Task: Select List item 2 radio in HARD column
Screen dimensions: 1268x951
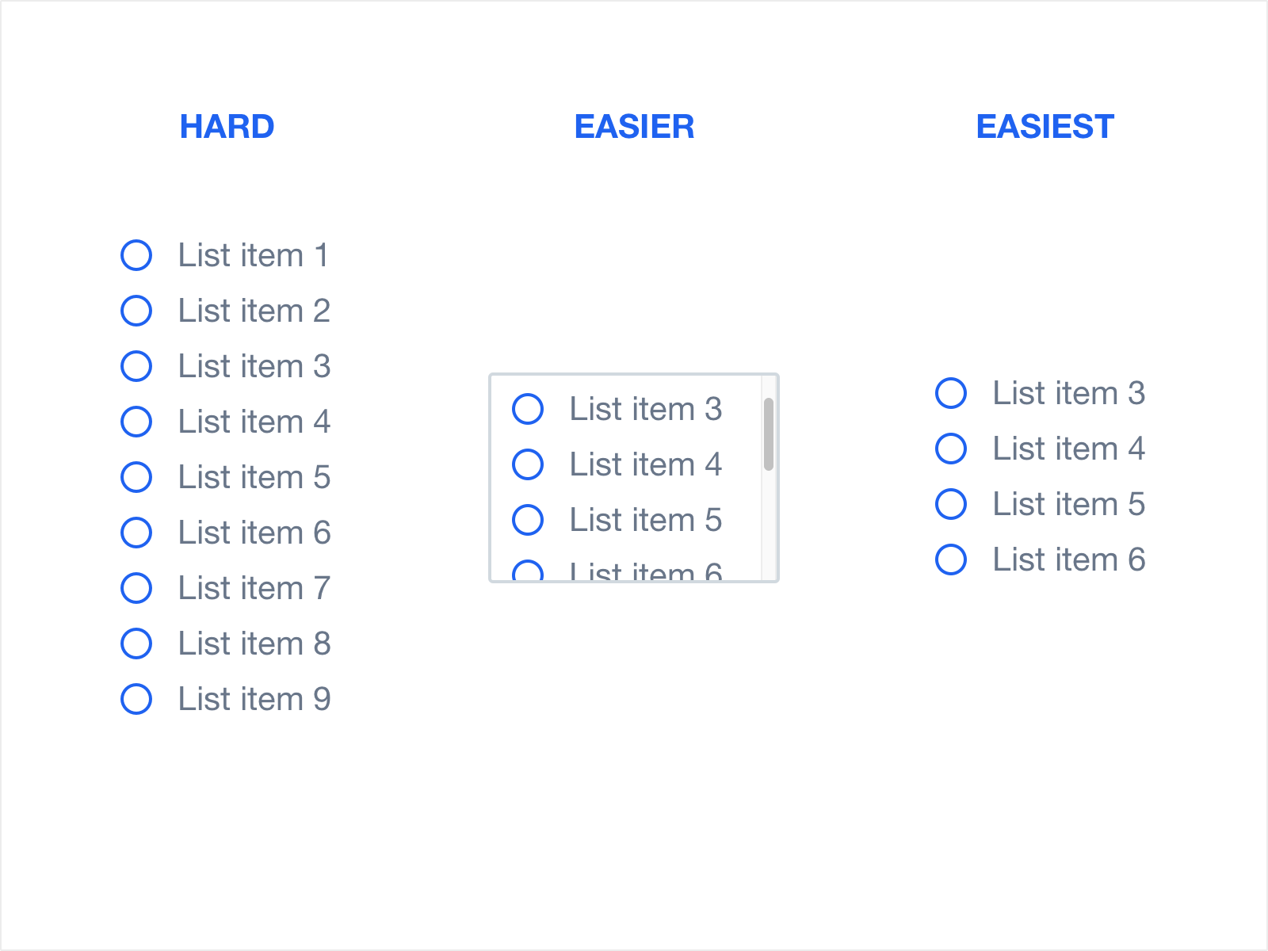Action: (x=136, y=311)
